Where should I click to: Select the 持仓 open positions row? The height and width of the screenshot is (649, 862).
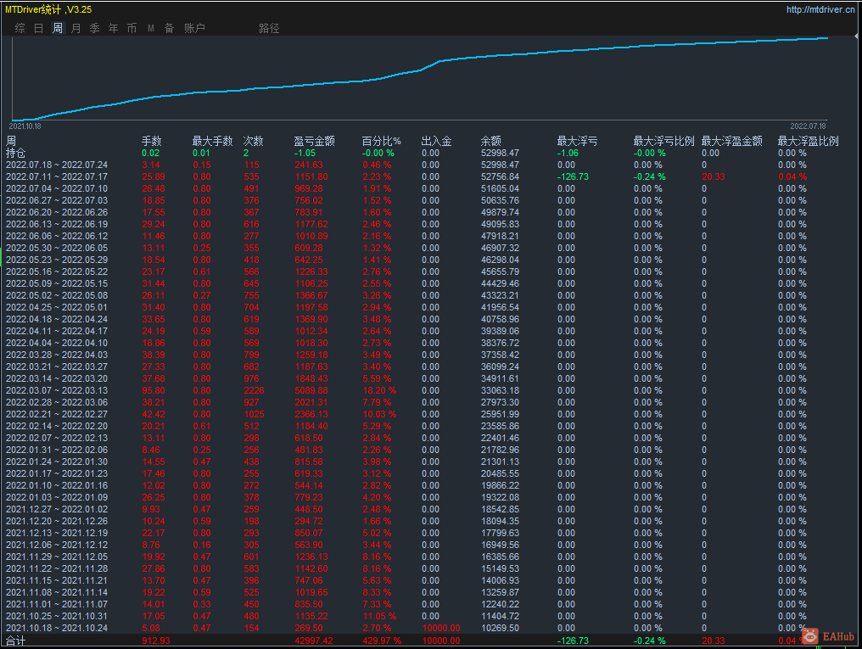(15, 153)
